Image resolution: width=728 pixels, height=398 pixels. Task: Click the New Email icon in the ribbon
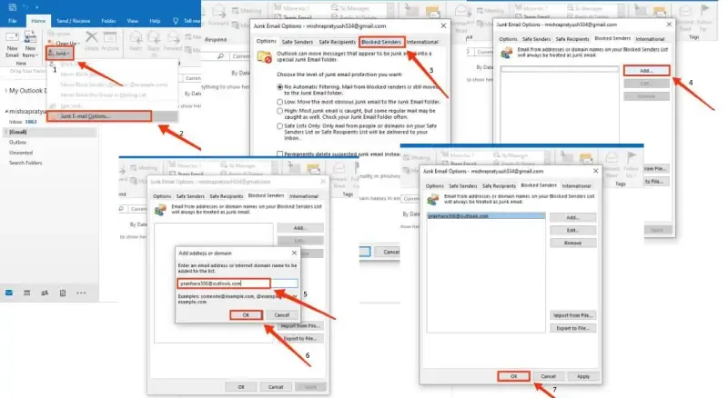[12, 38]
